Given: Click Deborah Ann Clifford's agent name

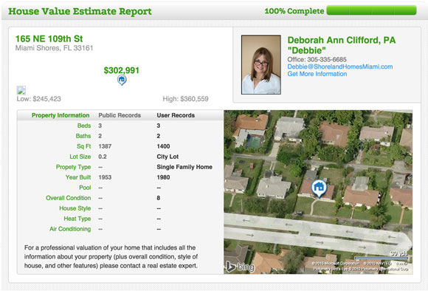Looking at the screenshot, I should pyautogui.click(x=341, y=45).
